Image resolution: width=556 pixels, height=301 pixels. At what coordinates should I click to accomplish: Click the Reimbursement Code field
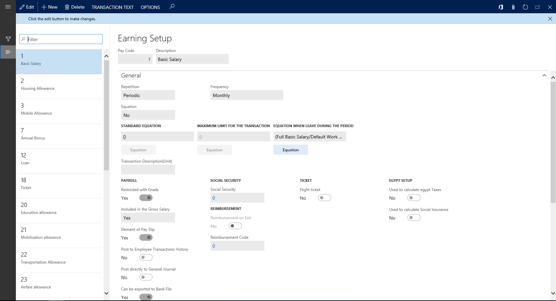tap(237, 246)
